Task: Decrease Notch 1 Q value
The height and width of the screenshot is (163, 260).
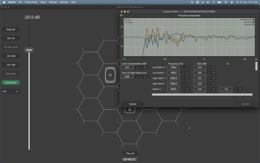Action: (235, 89)
